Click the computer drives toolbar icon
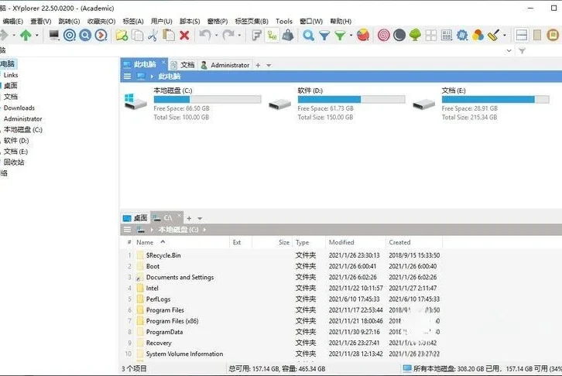562x376 pixels. tap(54, 35)
